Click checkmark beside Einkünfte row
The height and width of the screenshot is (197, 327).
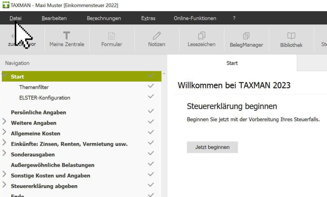(x=151, y=143)
